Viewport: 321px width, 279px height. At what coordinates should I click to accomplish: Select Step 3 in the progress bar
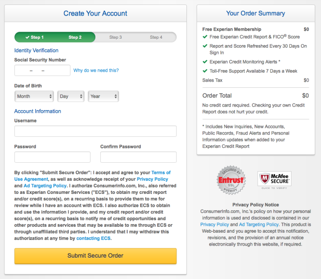pos(115,37)
